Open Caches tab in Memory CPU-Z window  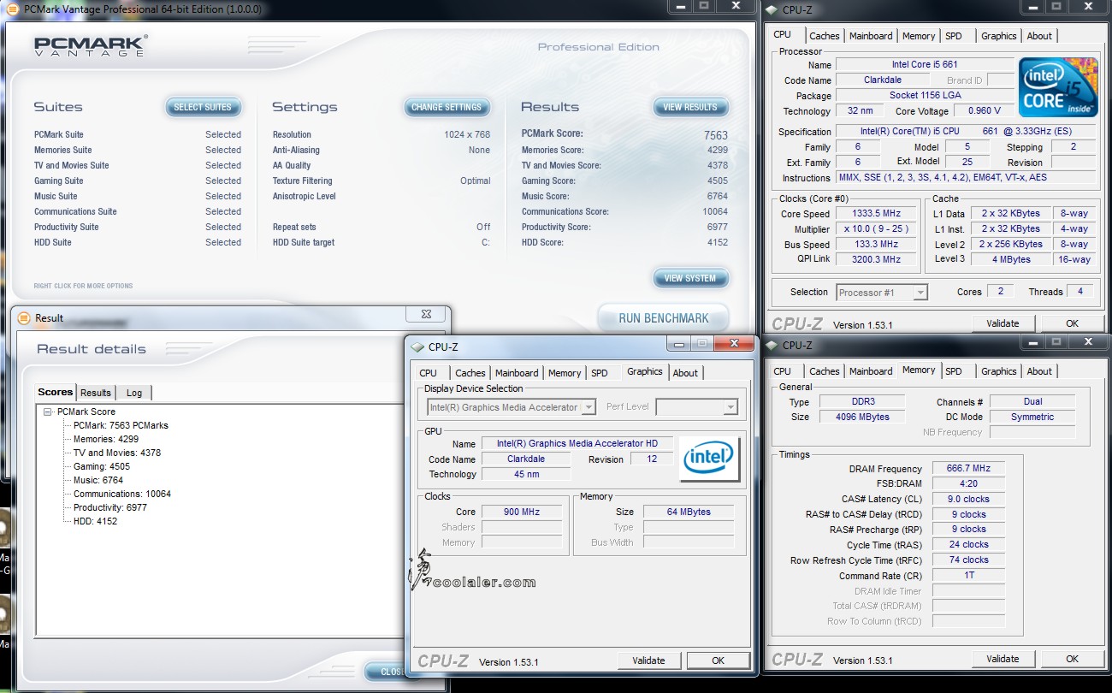pyautogui.click(x=824, y=371)
